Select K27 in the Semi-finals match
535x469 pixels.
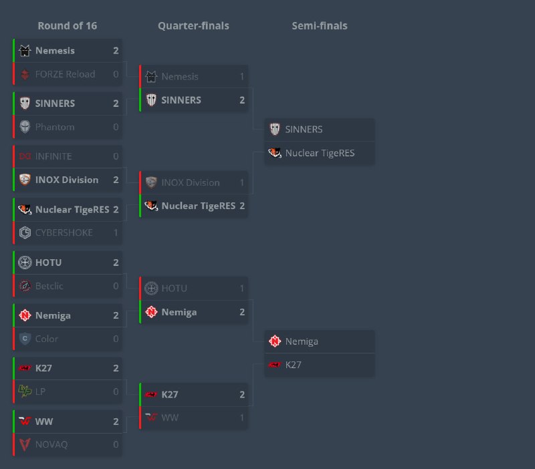pyautogui.click(x=320, y=365)
